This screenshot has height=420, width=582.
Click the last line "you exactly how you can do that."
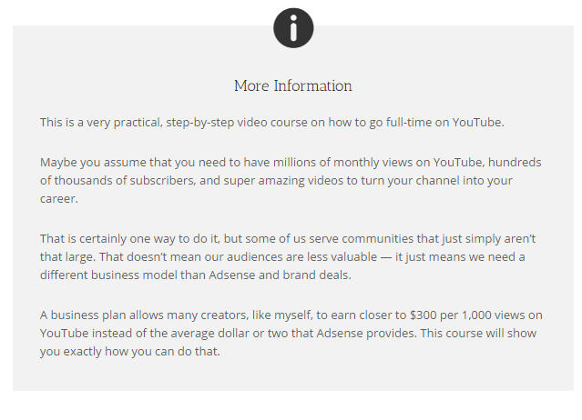coord(130,352)
